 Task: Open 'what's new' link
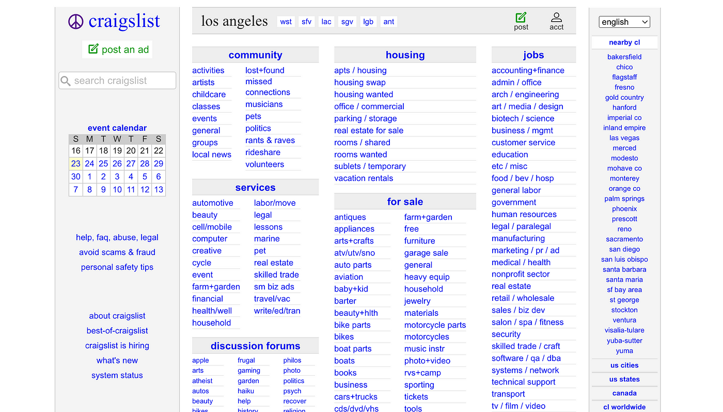(x=117, y=361)
